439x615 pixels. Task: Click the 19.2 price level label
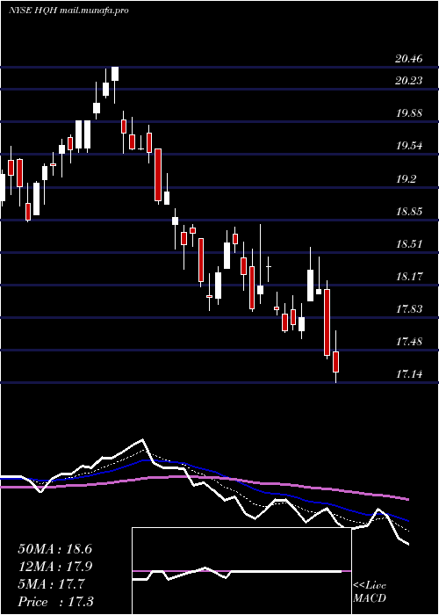(x=406, y=179)
